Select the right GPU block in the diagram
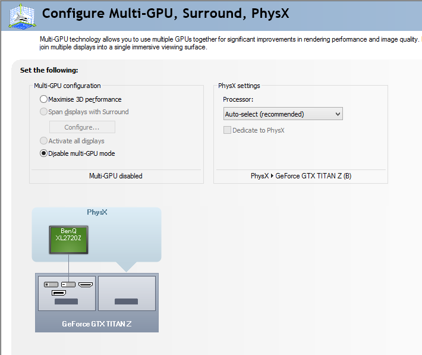This screenshot has height=355, width=422. click(x=127, y=293)
